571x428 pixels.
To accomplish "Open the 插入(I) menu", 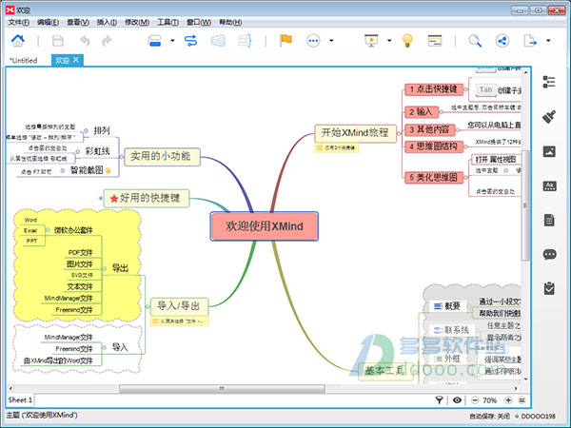I will pyautogui.click(x=107, y=23).
